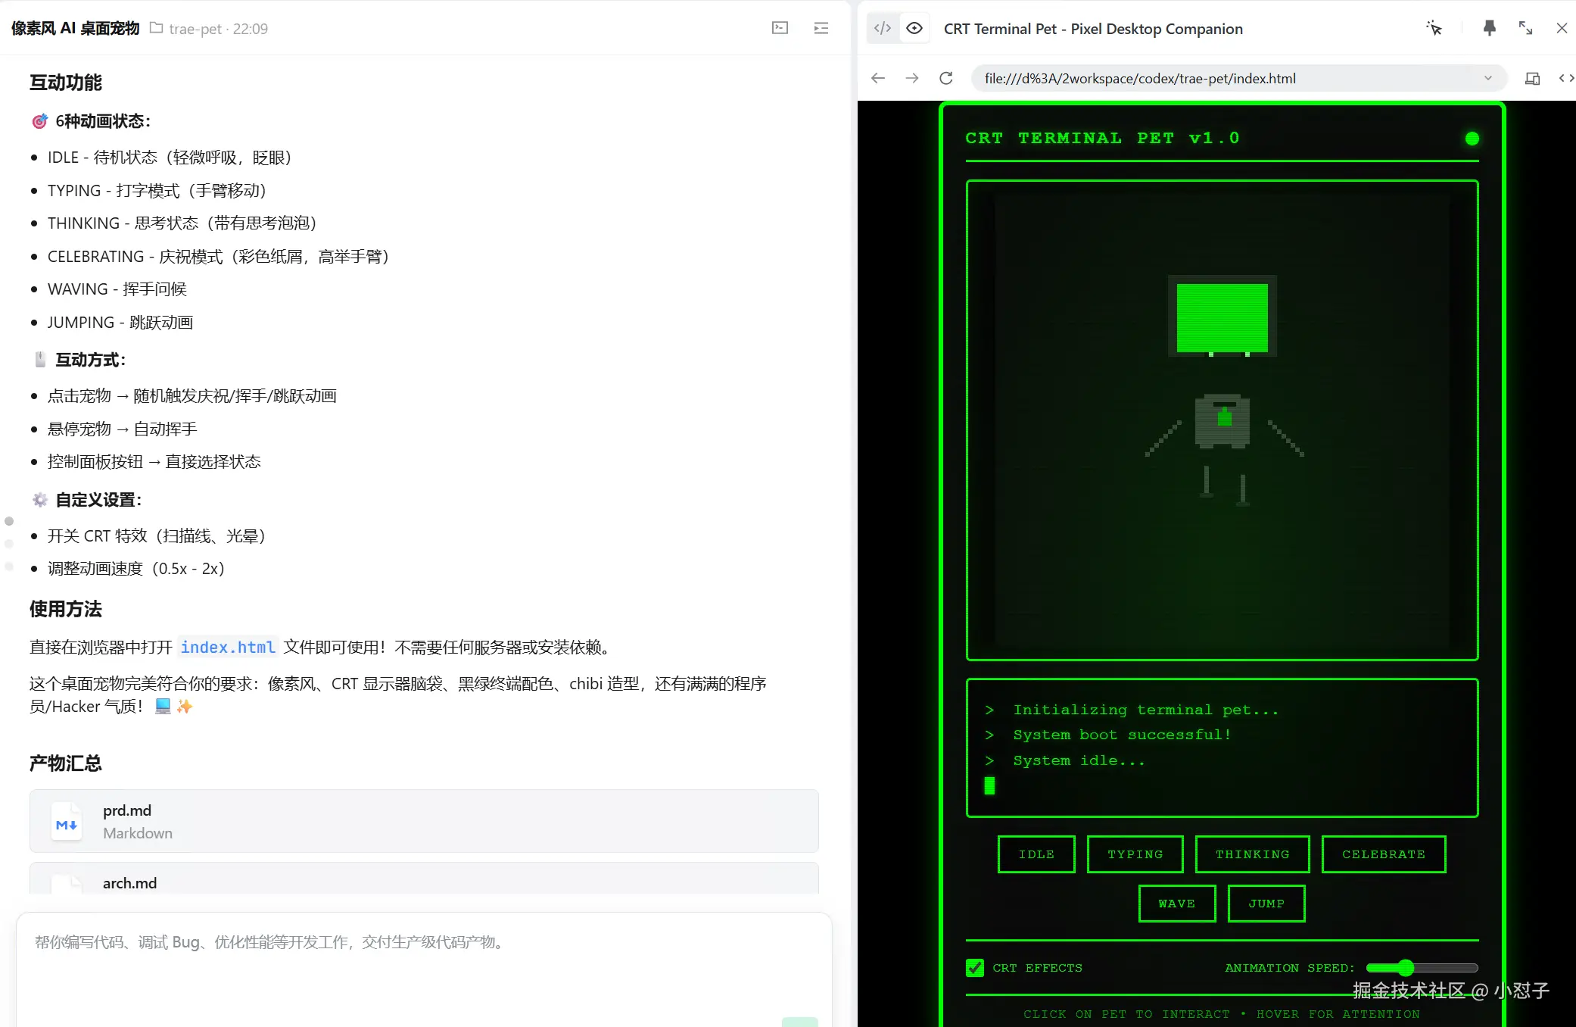
Task: Click the prd.md markdown file icon
Action: [x=67, y=821]
